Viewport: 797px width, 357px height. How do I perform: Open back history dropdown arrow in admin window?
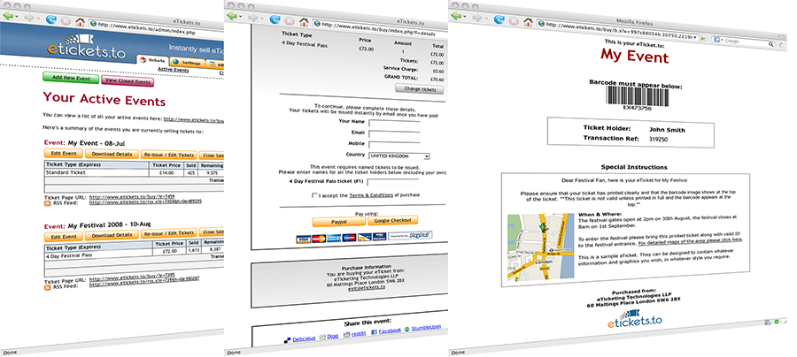point(18,18)
